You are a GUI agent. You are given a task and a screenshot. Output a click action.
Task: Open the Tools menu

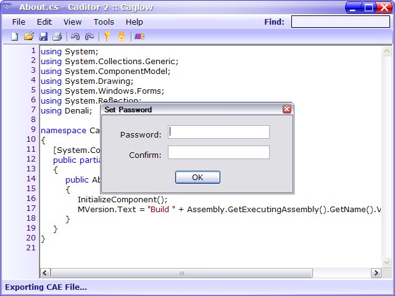coord(104,22)
